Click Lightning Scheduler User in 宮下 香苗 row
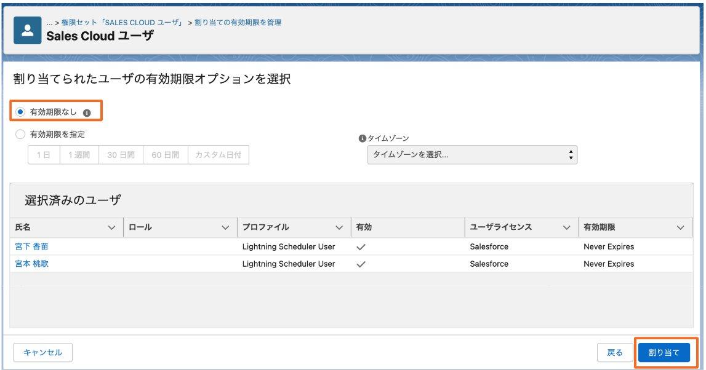The image size is (706, 370). click(289, 246)
